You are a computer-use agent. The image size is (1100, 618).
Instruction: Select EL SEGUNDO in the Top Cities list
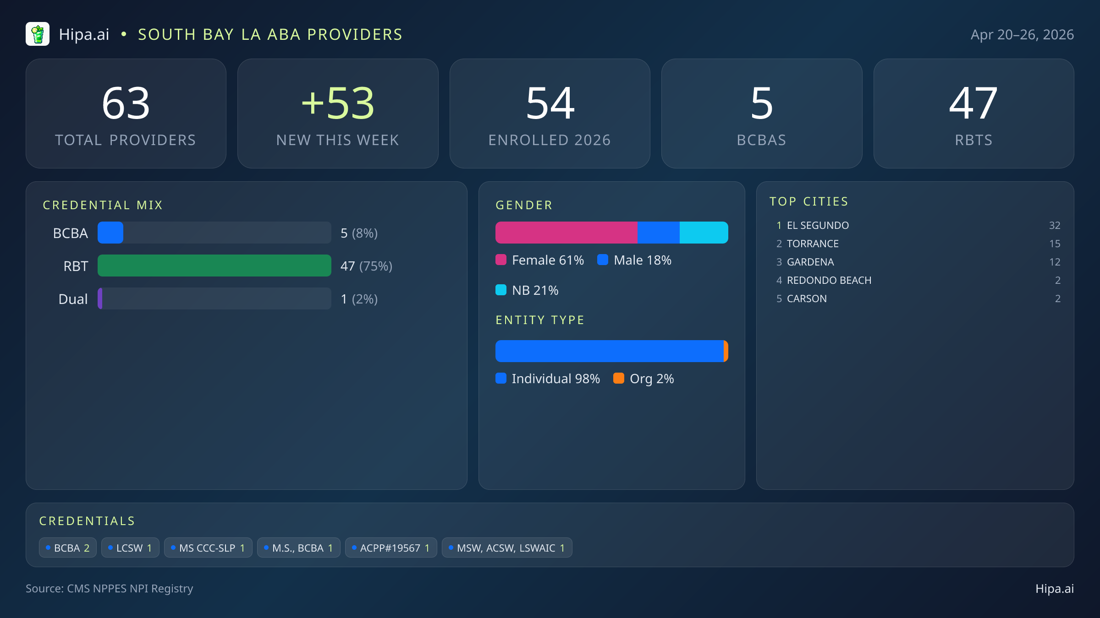(817, 225)
